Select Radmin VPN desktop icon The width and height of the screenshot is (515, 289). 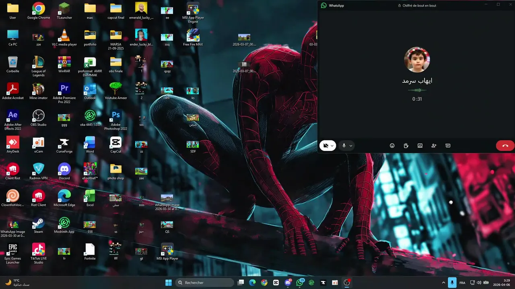point(39,171)
